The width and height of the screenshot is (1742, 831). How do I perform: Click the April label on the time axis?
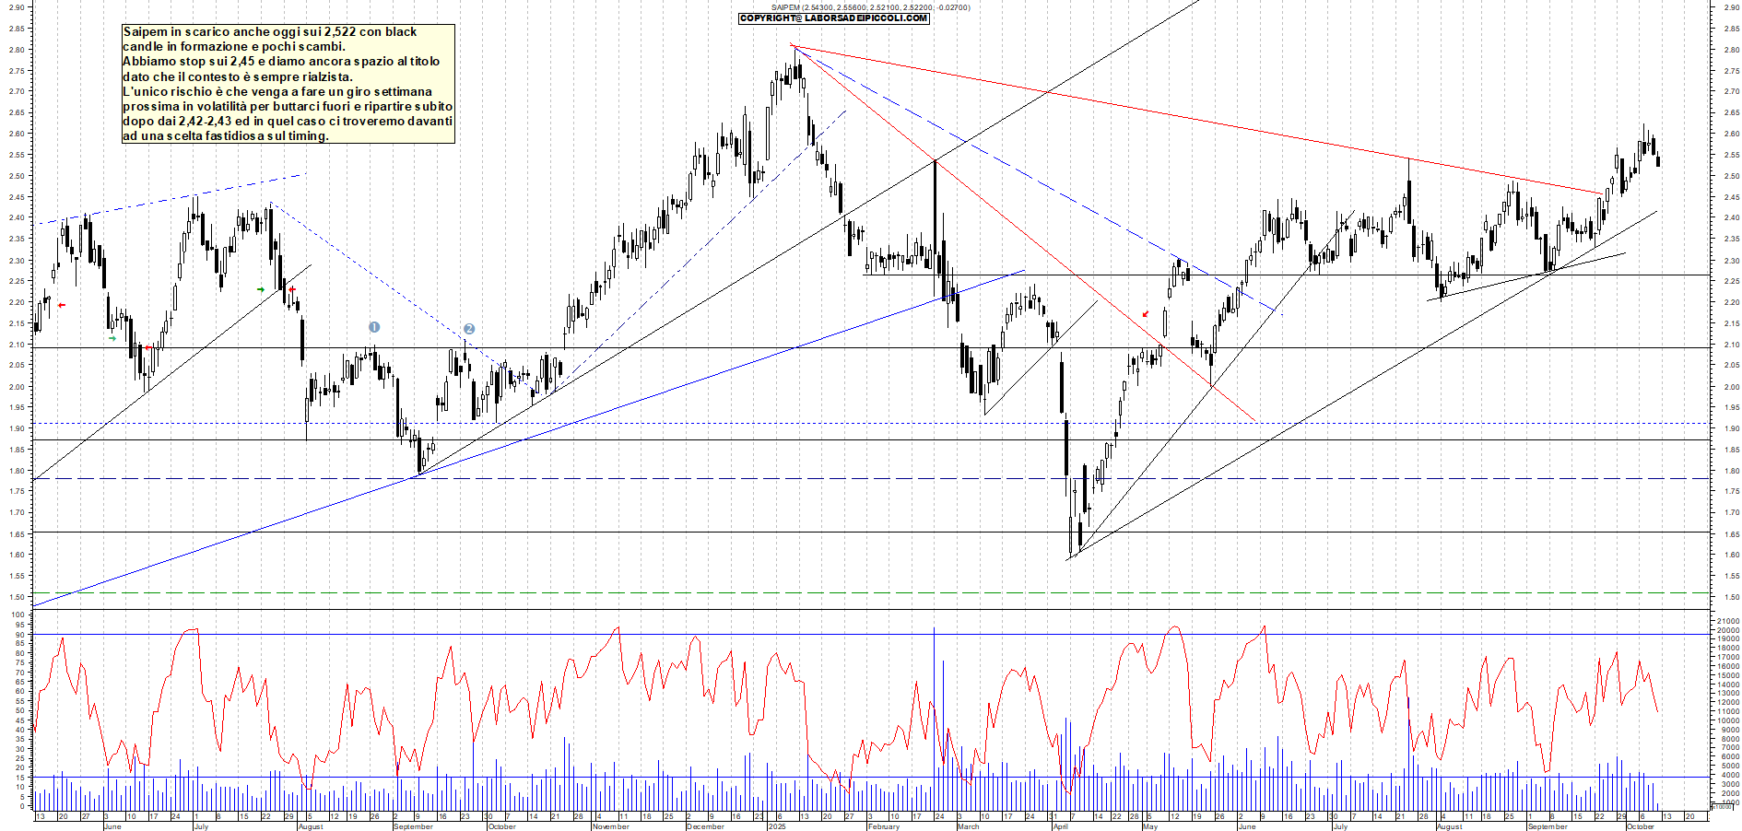click(x=1060, y=826)
